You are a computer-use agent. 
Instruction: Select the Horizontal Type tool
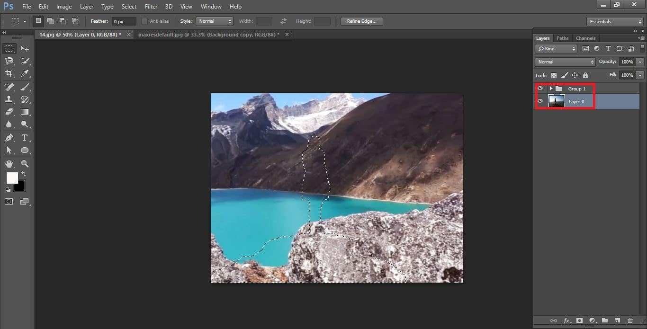tap(25, 138)
